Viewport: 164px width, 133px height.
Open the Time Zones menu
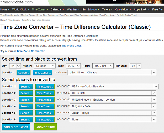[x=40, y=9]
